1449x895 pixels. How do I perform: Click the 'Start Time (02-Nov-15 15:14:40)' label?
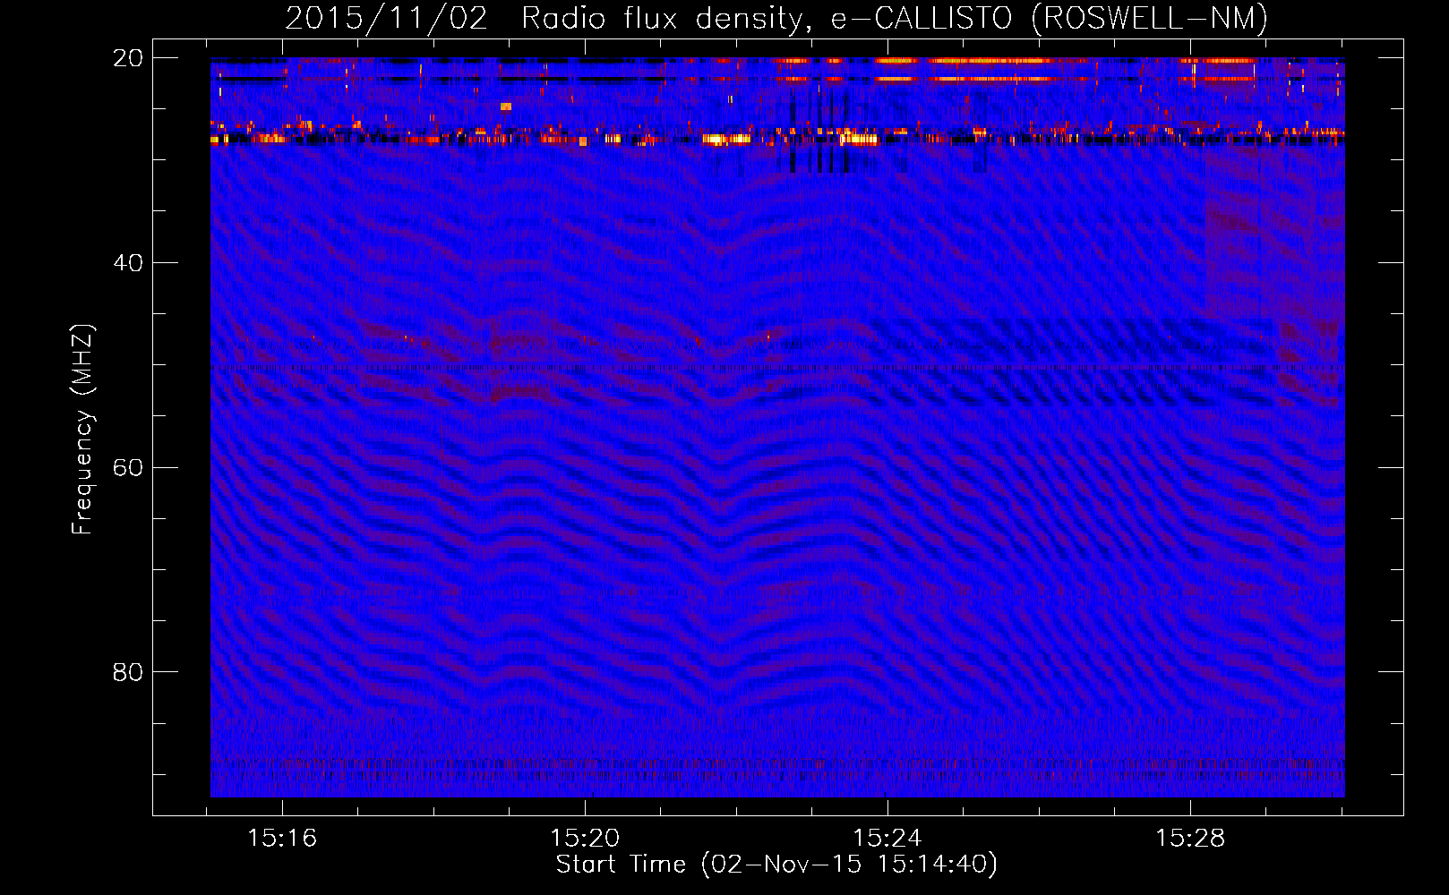(776, 865)
